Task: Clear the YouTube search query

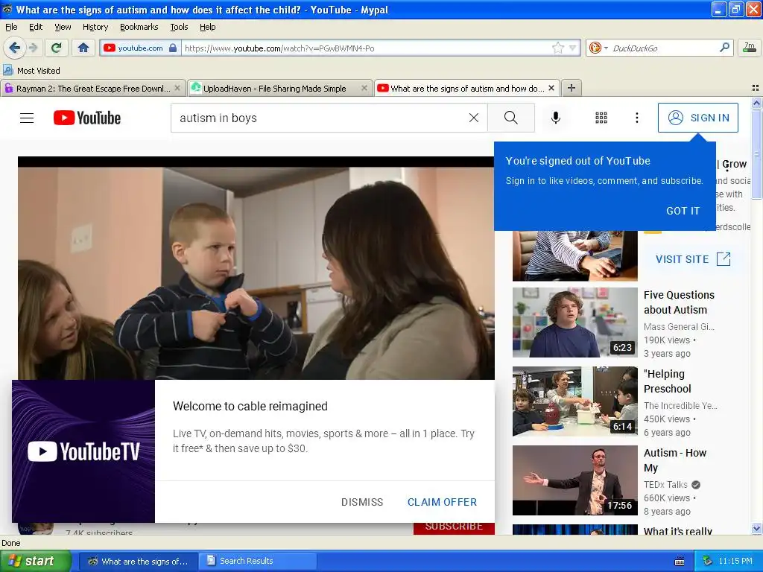Action: [473, 118]
